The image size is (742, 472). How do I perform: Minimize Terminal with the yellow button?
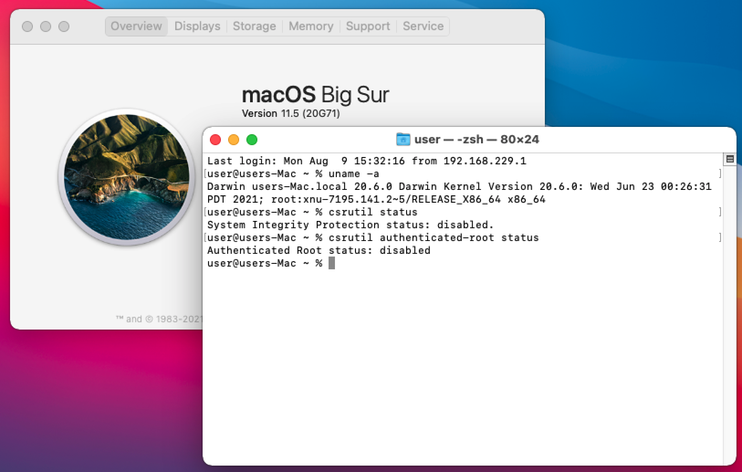pos(234,140)
